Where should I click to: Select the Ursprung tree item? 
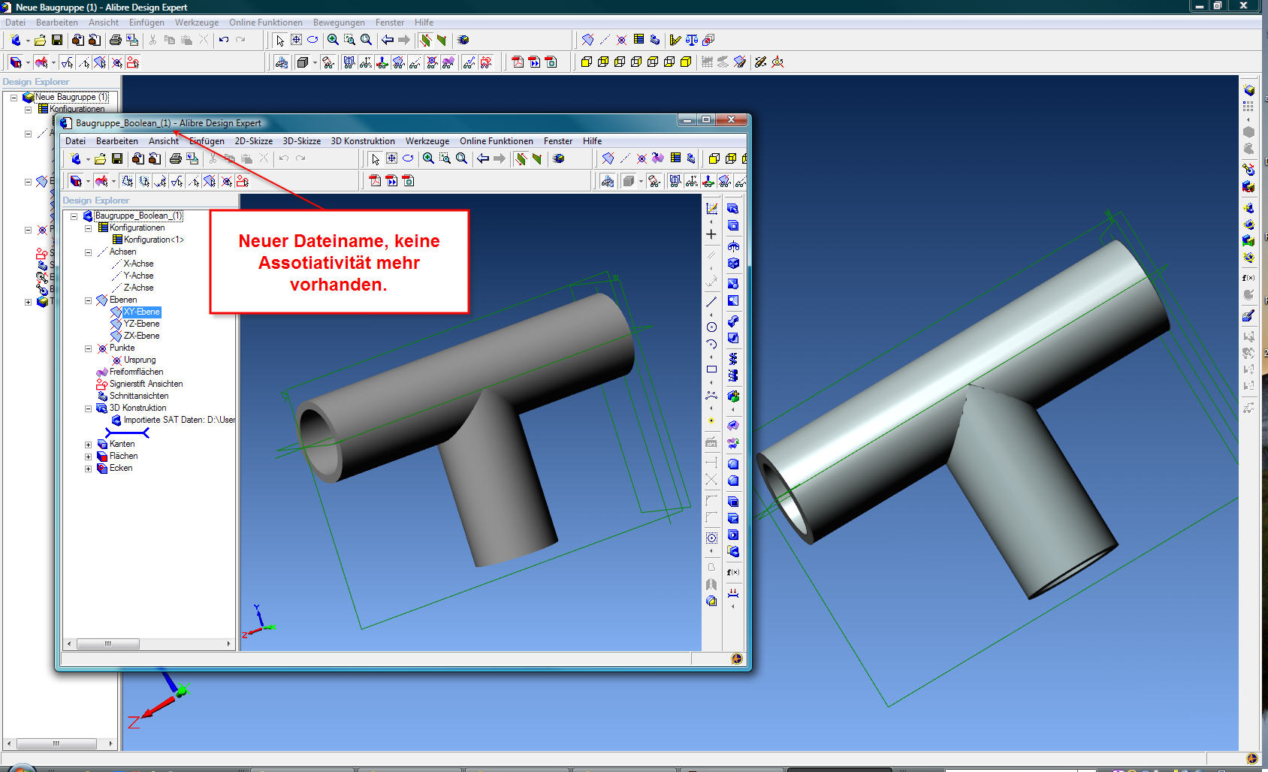140,360
